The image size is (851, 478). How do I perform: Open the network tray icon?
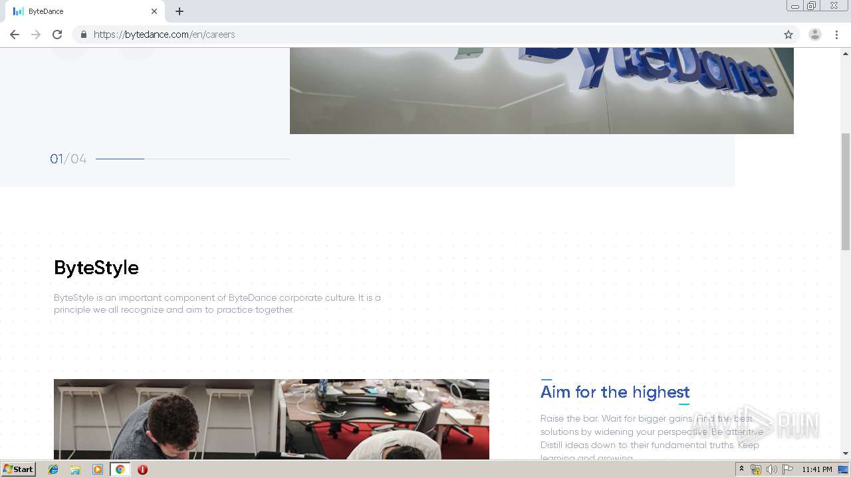[x=756, y=469]
